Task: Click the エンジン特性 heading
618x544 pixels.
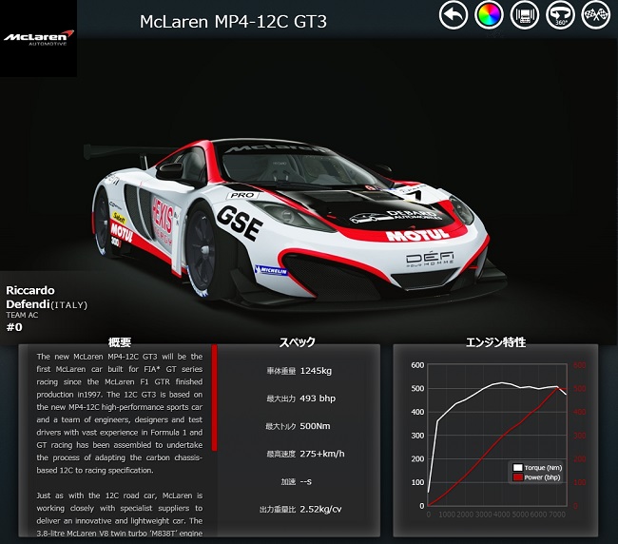Action: tap(495, 341)
